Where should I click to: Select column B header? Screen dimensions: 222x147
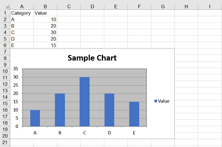[x=45, y=6]
